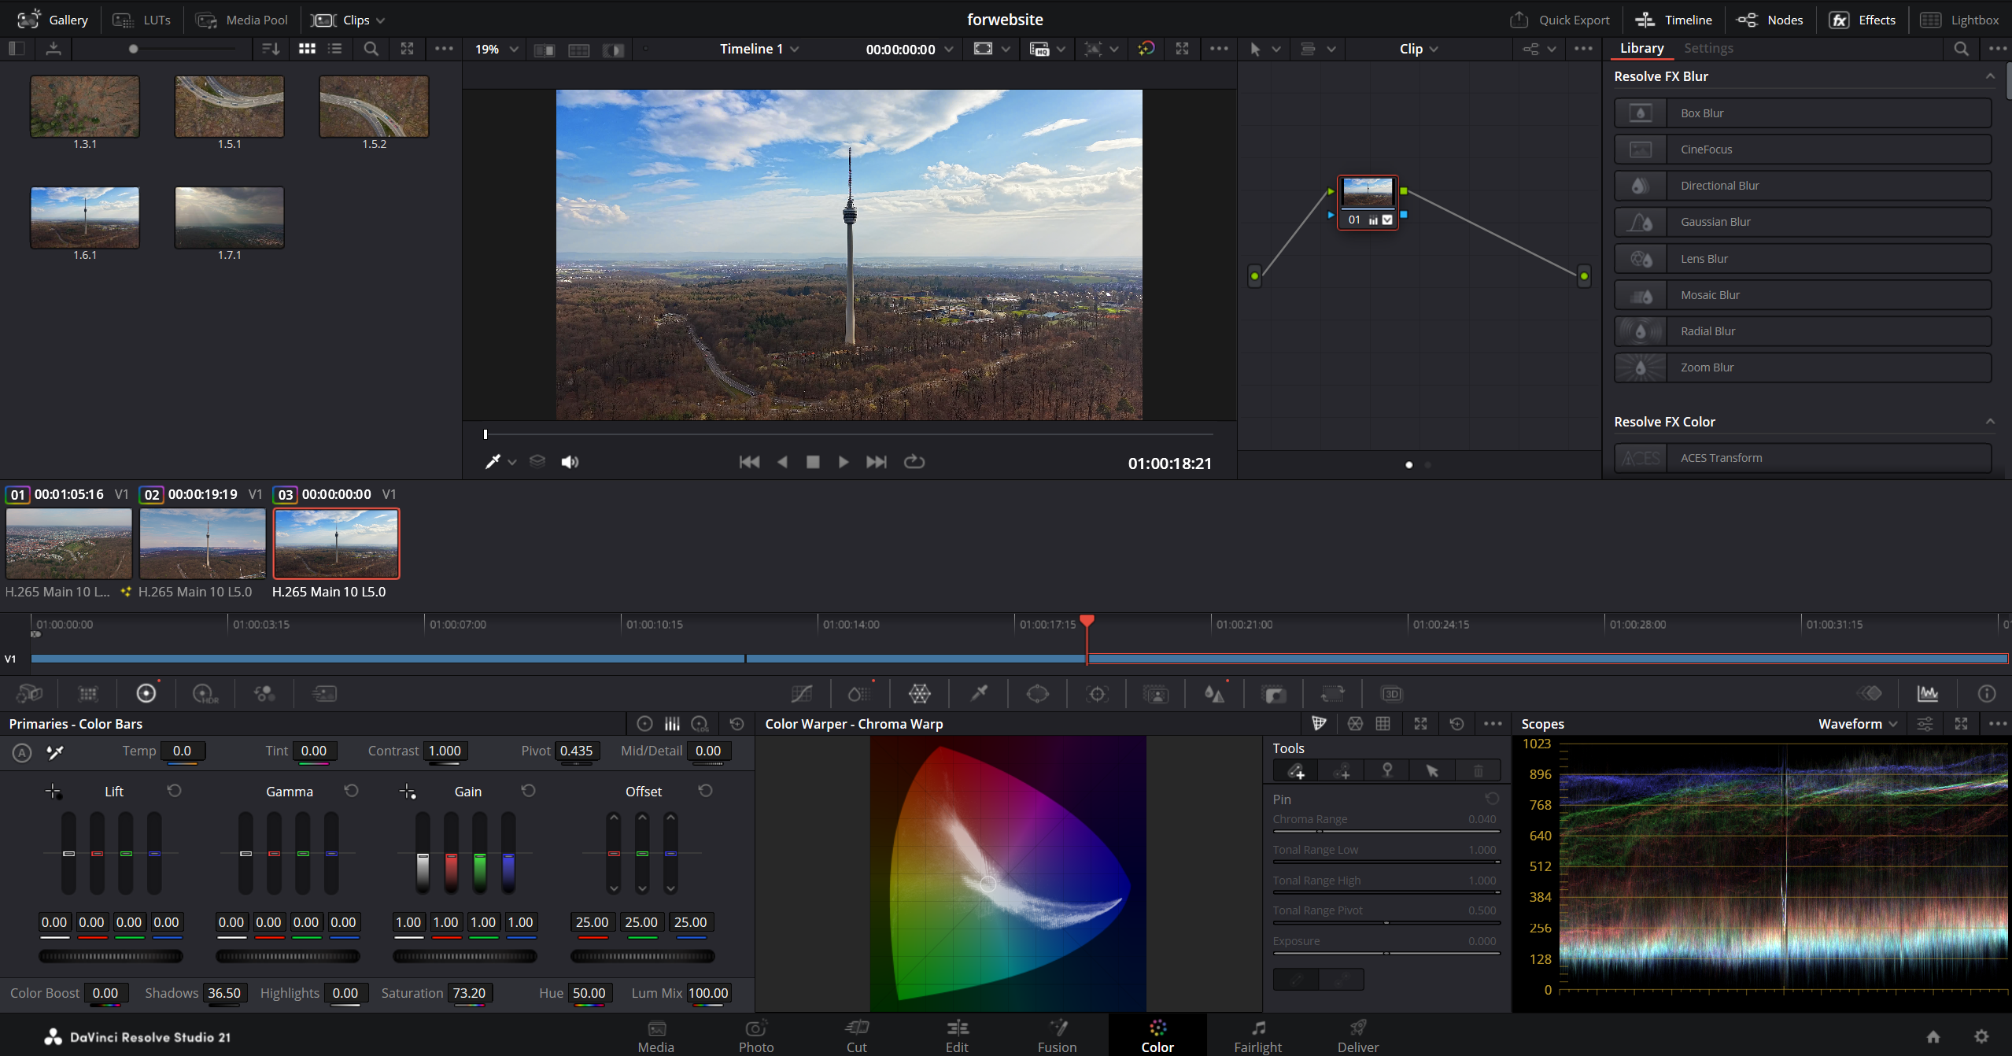The image size is (2012, 1056).
Task: Show the Keyframes editor panel
Action: coord(1870,693)
